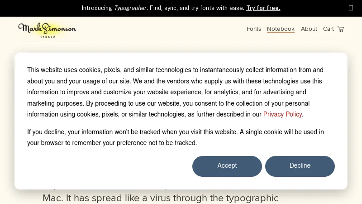The width and height of the screenshot is (362, 204).
Task: Click the Mark Simonson Studio logo
Action: point(47,29)
